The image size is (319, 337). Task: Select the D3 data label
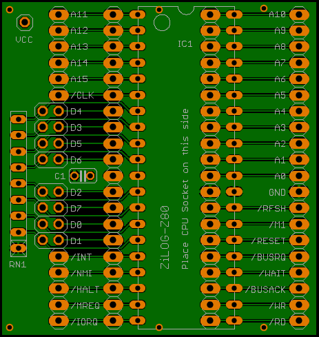76,127
